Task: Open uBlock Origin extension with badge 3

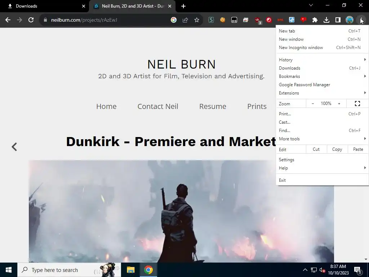Action: pyautogui.click(x=258, y=21)
